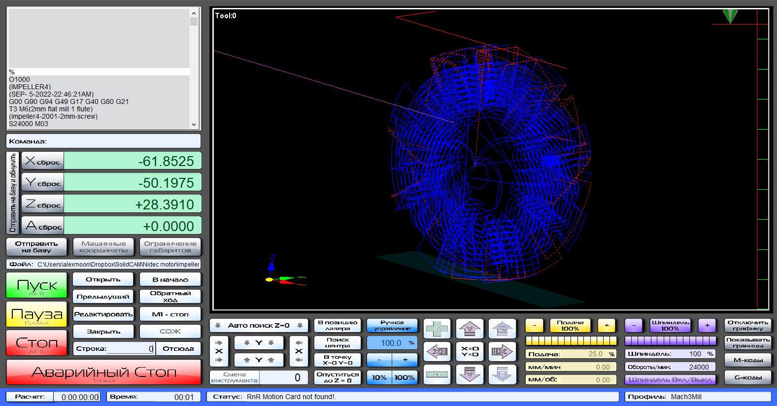
Task: Click the yellow feed rate override bar
Action: click(x=571, y=341)
